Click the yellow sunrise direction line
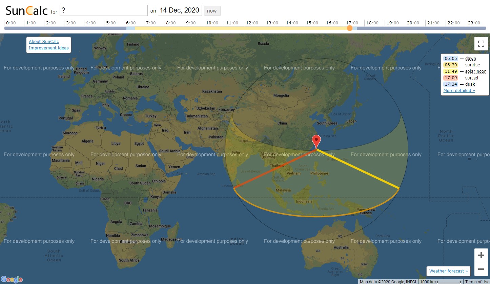This screenshot has width=490, height=284. click(358, 169)
